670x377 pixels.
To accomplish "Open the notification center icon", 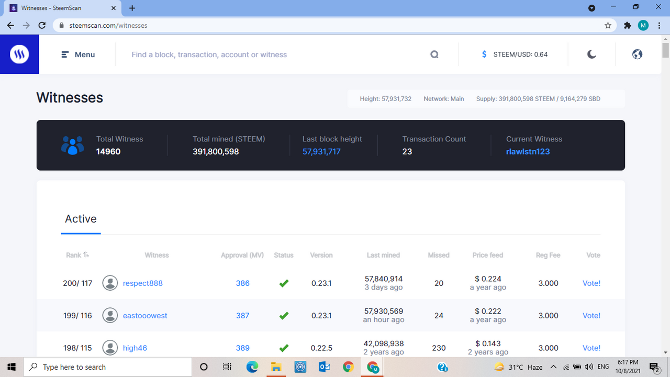I will tap(654, 367).
